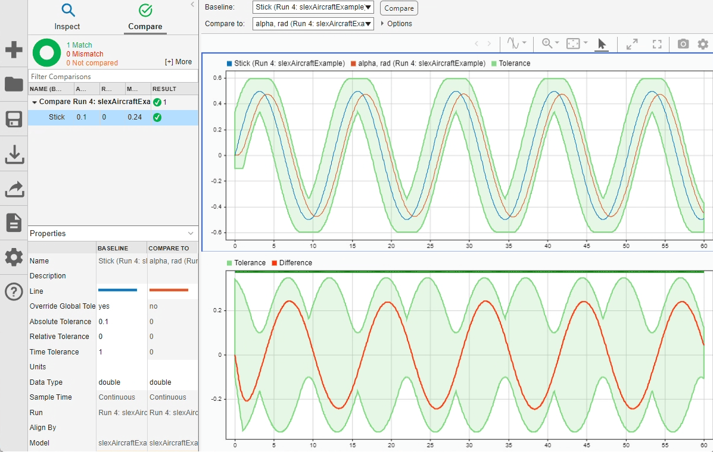Select the Compare checkmark icon
This screenshot has width=713, height=452.
pyautogui.click(x=145, y=10)
